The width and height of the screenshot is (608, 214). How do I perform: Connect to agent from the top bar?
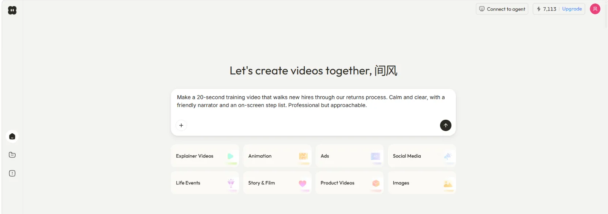(502, 9)
